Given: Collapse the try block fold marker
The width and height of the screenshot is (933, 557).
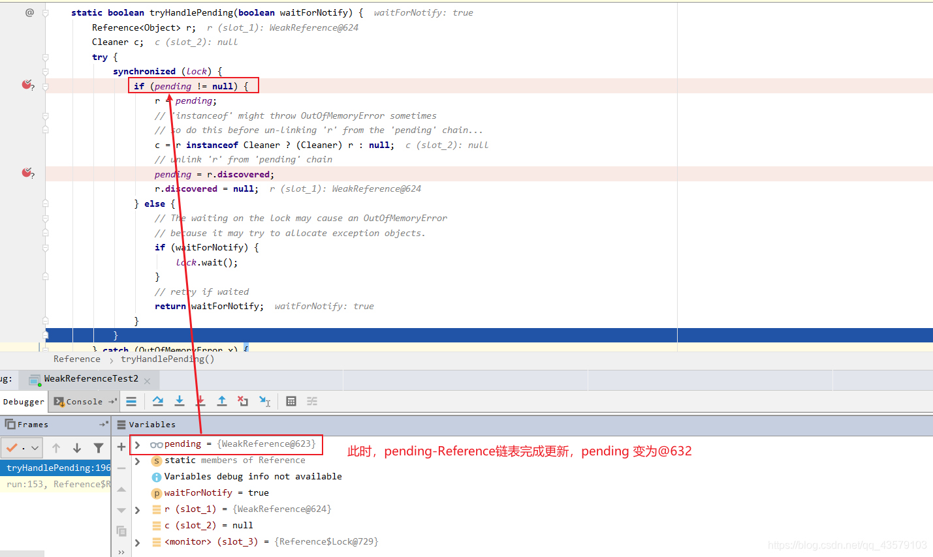Looking at the screenshot, I should [46, 57].
